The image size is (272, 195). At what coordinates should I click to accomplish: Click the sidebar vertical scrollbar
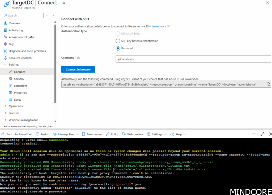(x=55, y=64)
